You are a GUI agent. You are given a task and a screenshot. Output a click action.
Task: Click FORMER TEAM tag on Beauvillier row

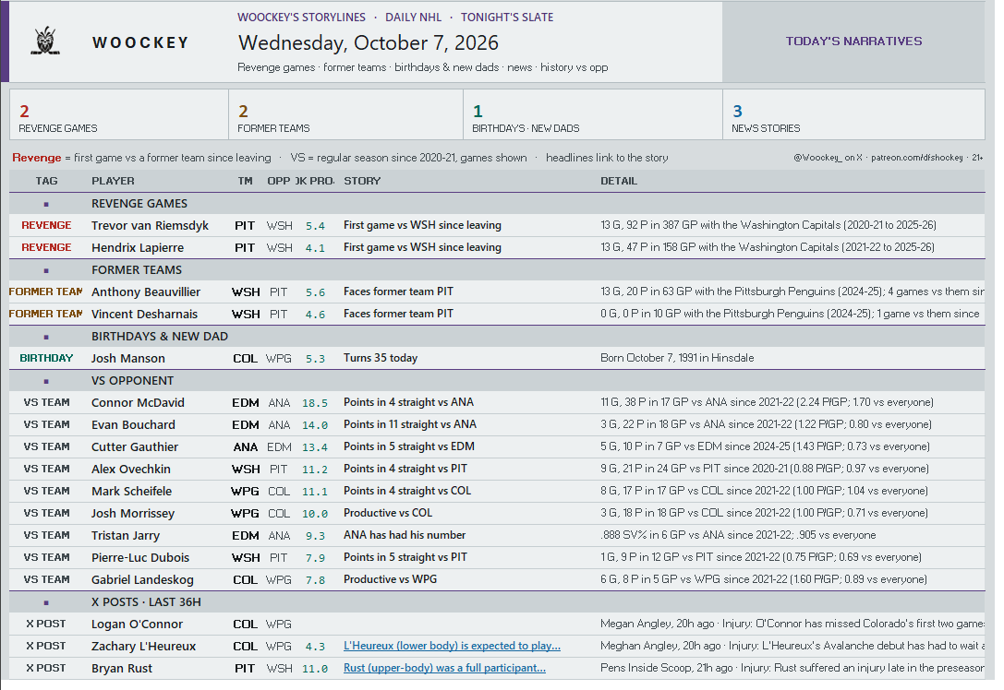tap(46, 291)
